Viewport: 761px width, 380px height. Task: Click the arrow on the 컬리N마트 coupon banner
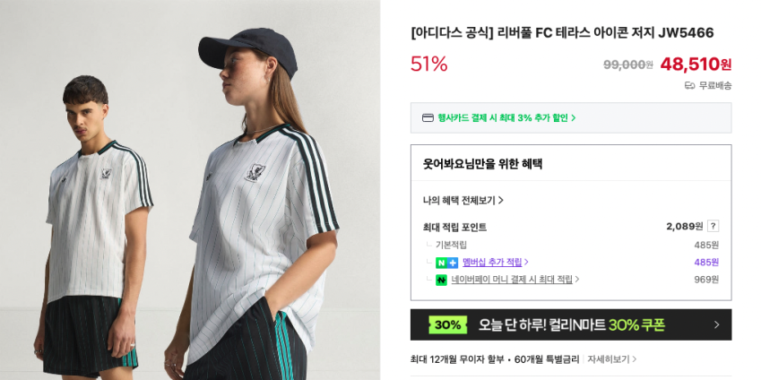coord(717,324)
